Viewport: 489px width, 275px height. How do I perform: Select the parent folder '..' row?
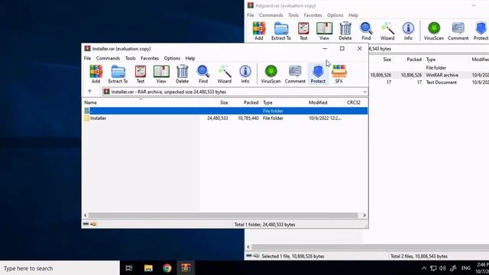225,111
